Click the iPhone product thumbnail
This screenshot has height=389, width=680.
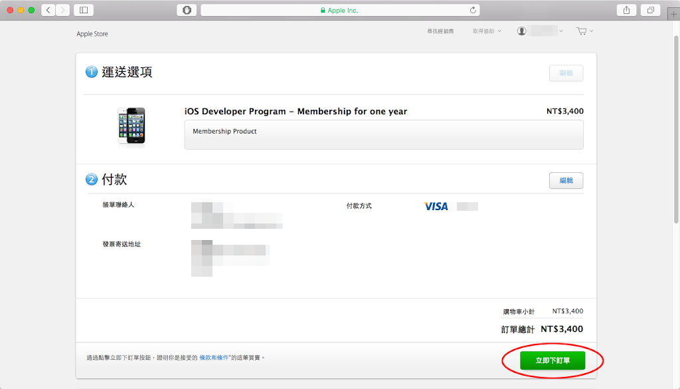[x=131, y=125]
